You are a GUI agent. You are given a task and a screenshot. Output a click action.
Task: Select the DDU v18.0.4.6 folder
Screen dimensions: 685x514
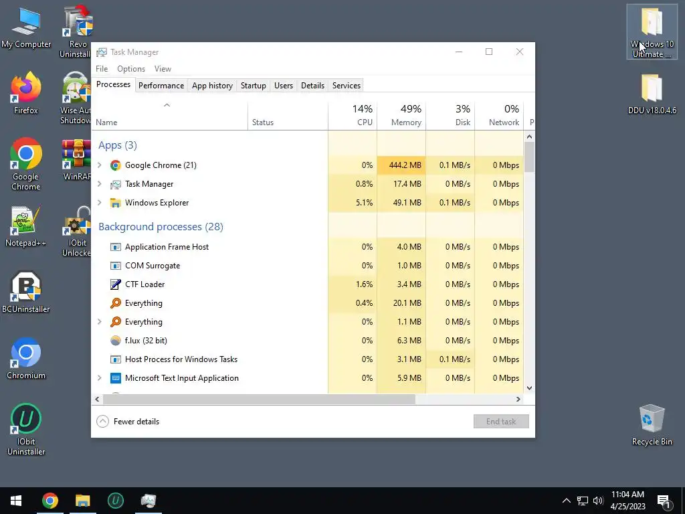coord(652,94)
